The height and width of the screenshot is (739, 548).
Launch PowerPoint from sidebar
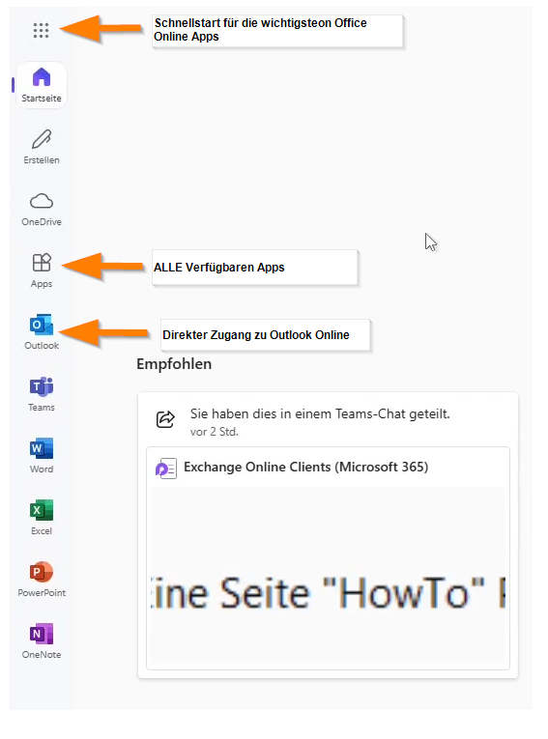(x=42, y=580)
